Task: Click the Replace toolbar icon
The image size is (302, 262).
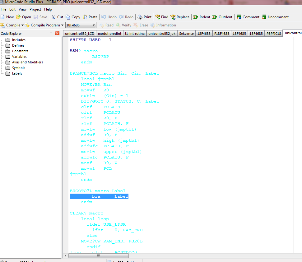Action: [173, 17]
